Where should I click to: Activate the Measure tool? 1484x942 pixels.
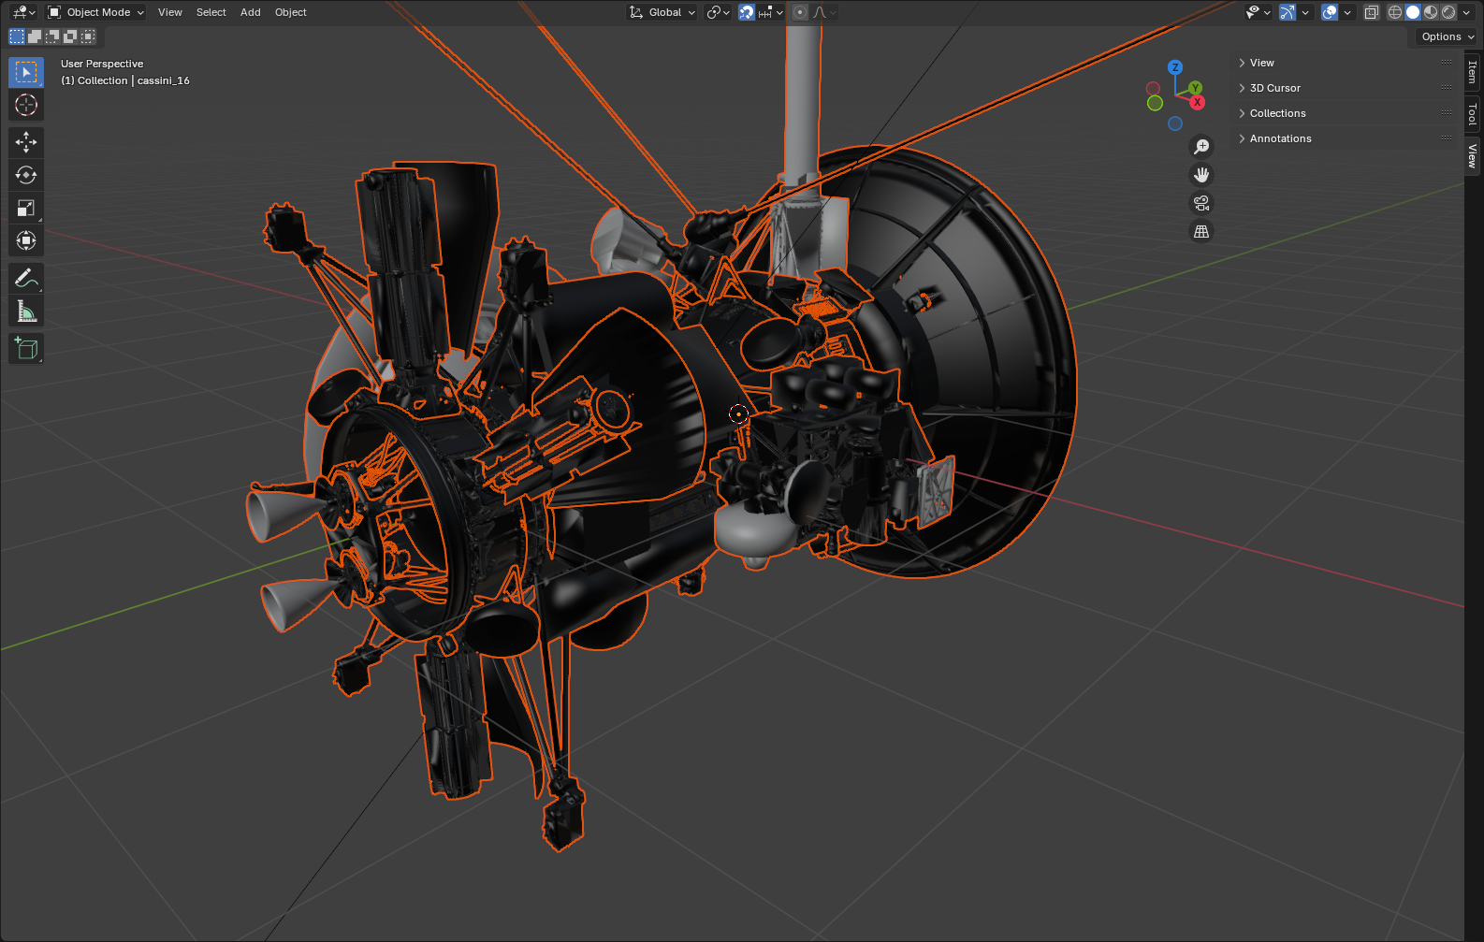pyautogui.click(x=26, y=312)
